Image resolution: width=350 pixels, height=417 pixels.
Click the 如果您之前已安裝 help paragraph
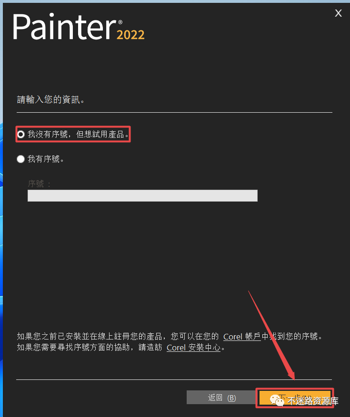170,342
